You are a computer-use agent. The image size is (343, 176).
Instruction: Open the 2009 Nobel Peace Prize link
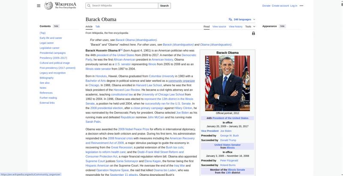point(133,129)
